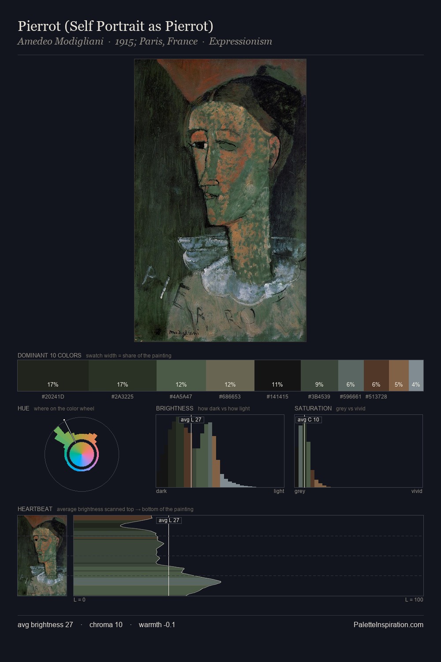The width and height of the screenshot is (441, 662).
Task: Click the '#596661' hex code label
Action: click(x=351, y=397)
